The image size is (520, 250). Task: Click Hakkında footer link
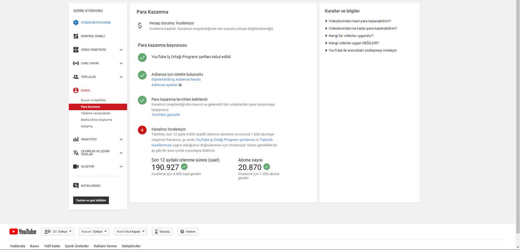click(18, 246)
